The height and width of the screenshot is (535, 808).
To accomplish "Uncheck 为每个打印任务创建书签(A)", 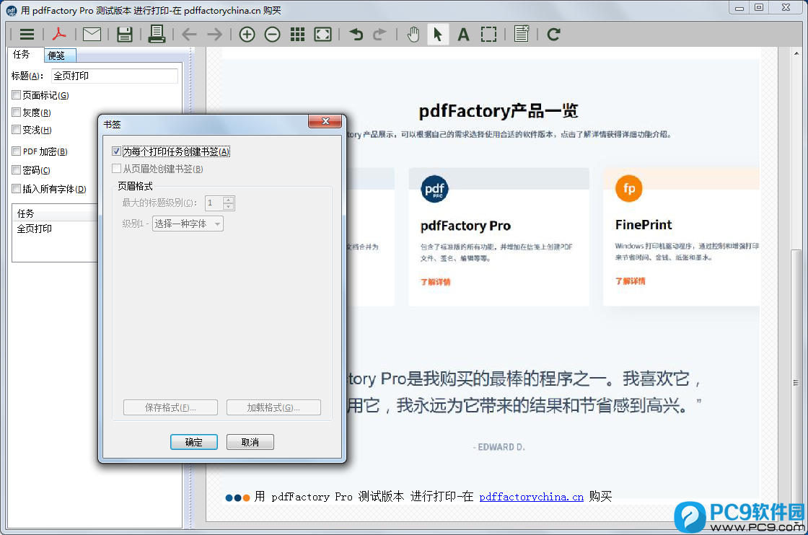I will coord(116,151).
